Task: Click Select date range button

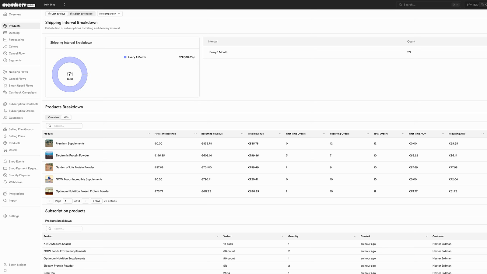Action: 81,14
